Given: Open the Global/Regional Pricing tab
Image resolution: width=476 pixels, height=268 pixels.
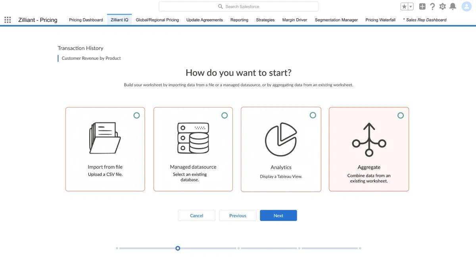Looking at the screenshot, I should click(157, 20).
